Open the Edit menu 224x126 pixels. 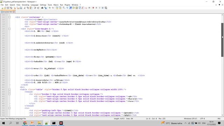[7, 5]
